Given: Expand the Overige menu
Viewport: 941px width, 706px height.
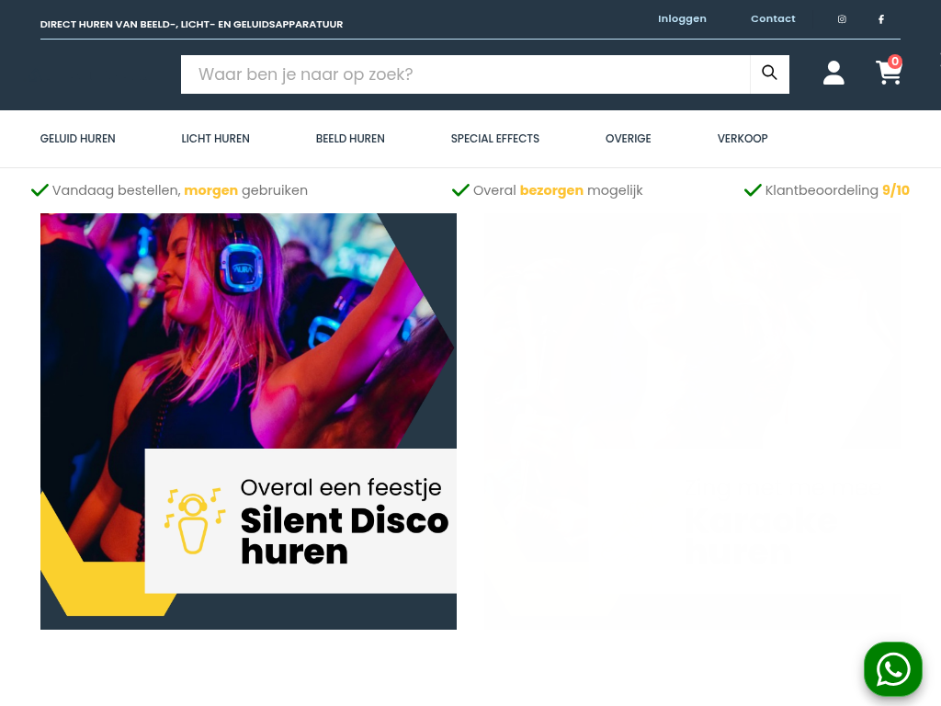Looking at the screenshot, I should (x=628, y=139).
